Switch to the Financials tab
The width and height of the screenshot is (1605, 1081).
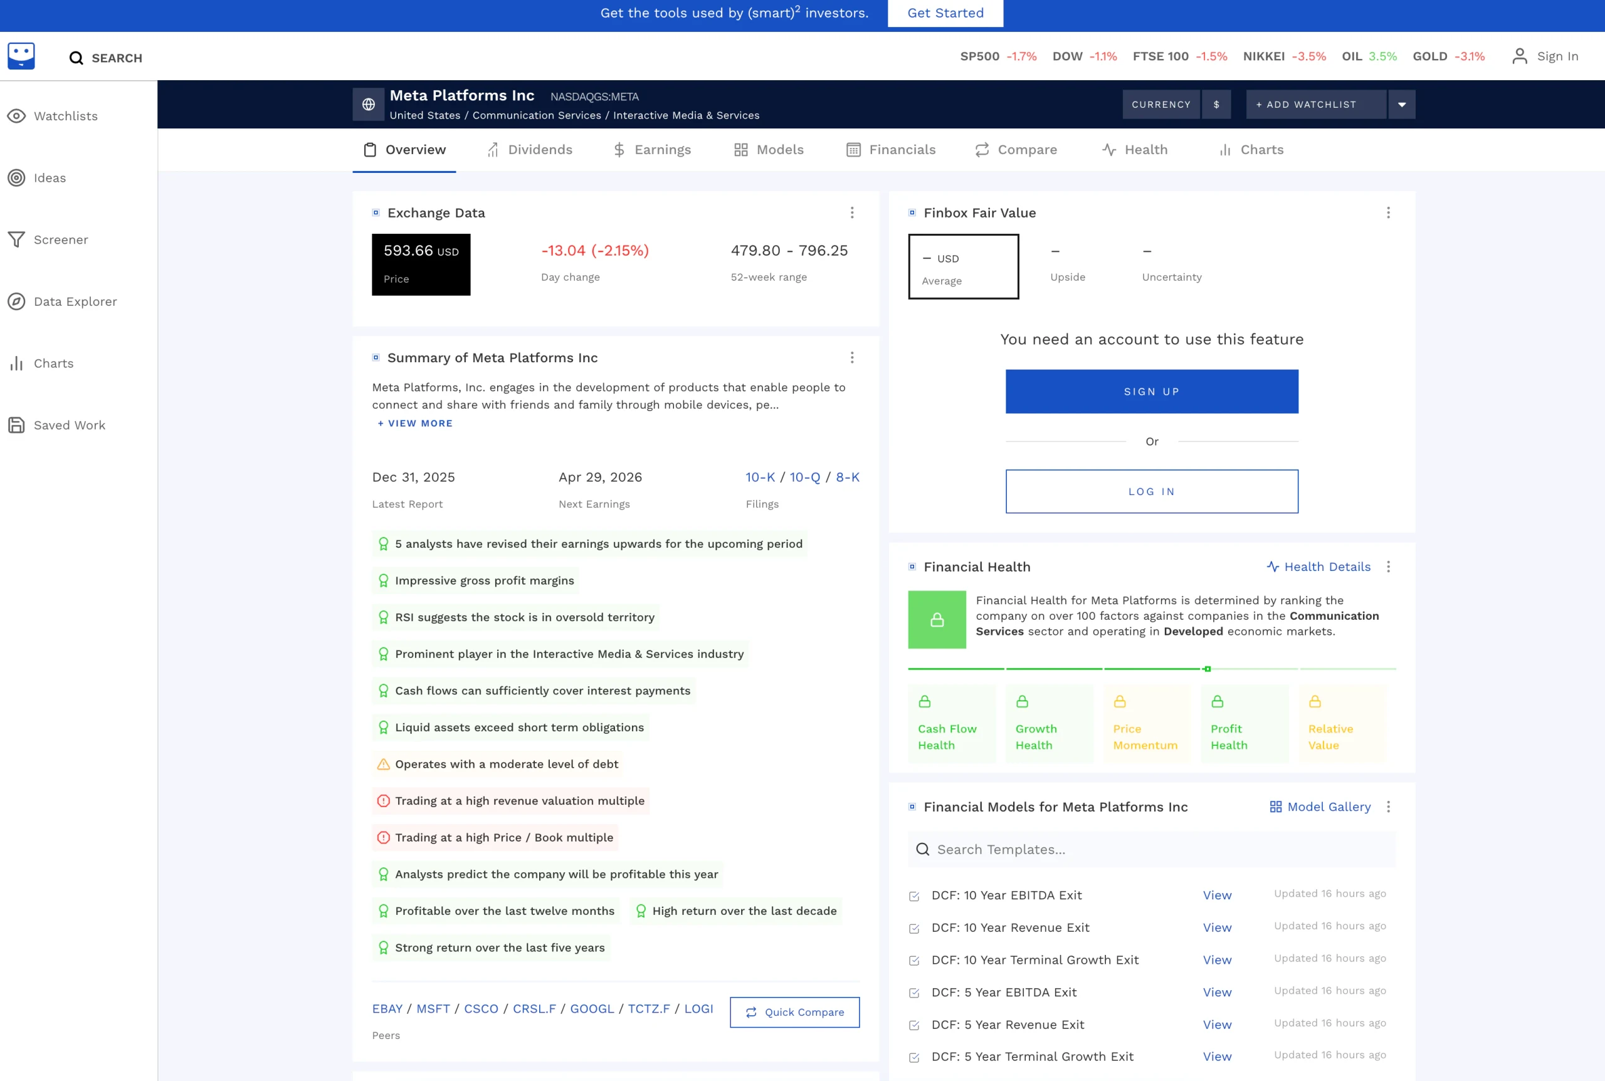click(x=890, y=150)
